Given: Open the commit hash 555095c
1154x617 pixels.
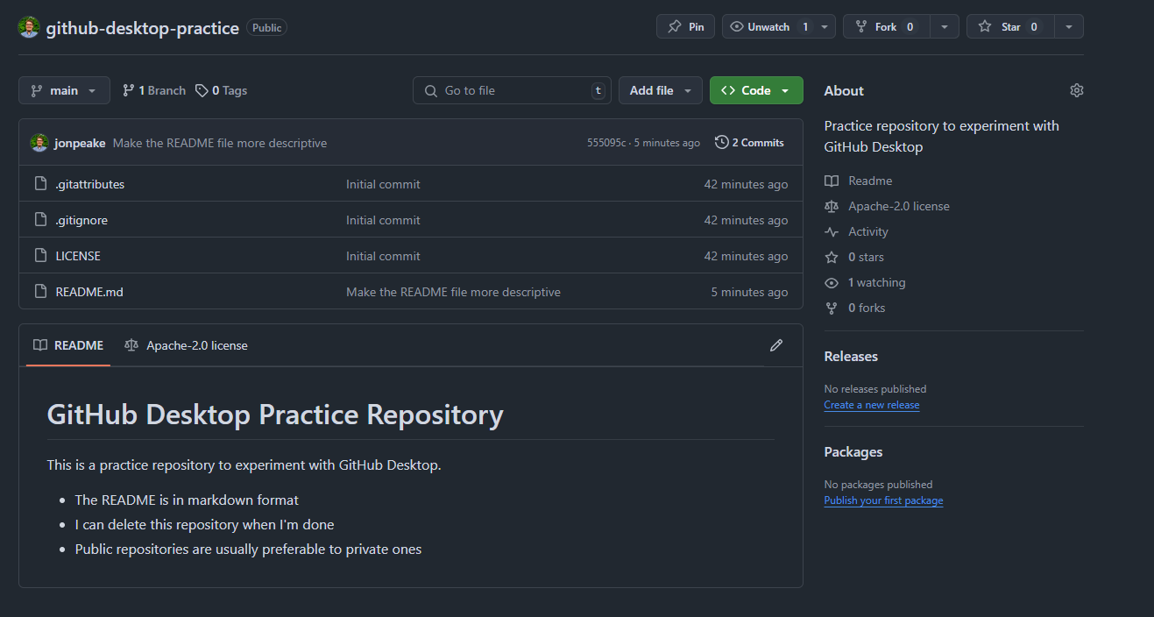Looking at the screenshot, I should (x=606, y=143).
